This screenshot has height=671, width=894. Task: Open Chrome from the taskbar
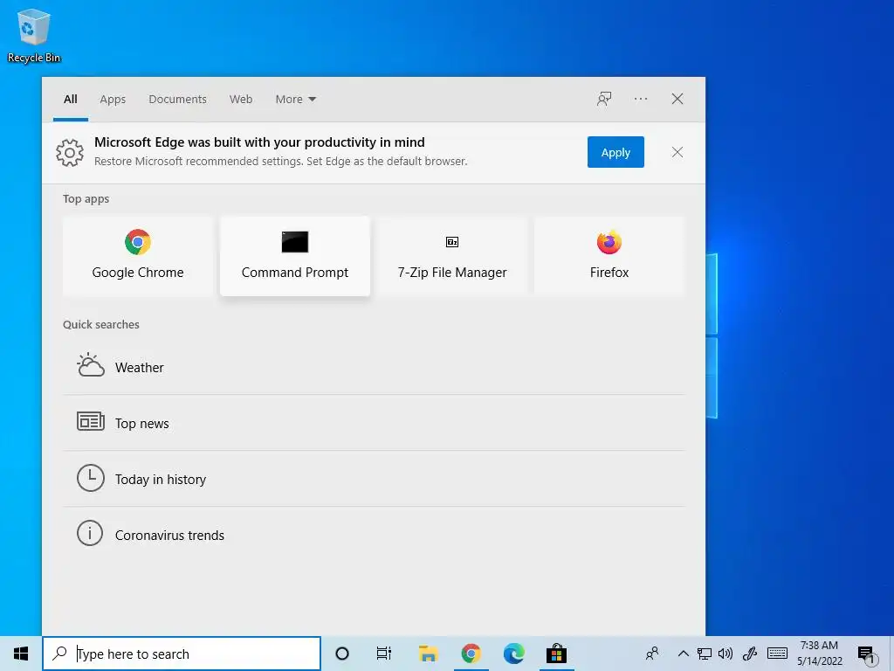[x=471, y=654]
